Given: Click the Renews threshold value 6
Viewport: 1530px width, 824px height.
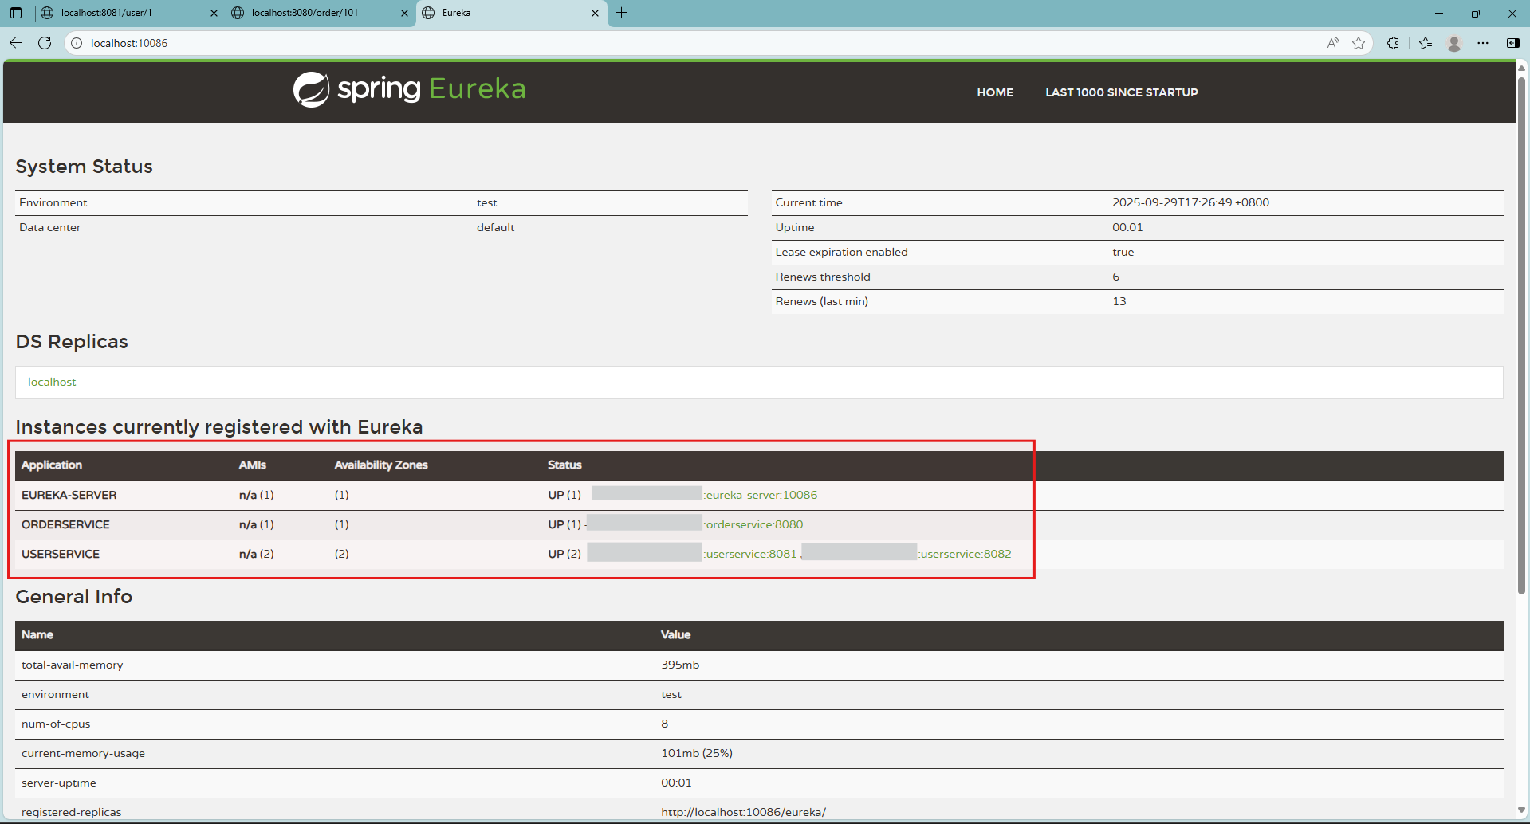Looking at the screenshot, I should [x=1115, y=277].
